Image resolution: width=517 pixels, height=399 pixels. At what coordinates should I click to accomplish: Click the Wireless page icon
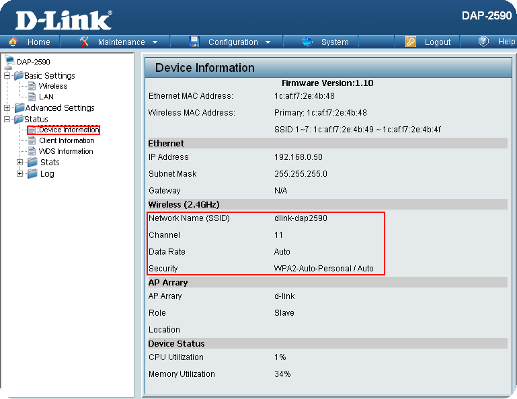tap(32, 86)
